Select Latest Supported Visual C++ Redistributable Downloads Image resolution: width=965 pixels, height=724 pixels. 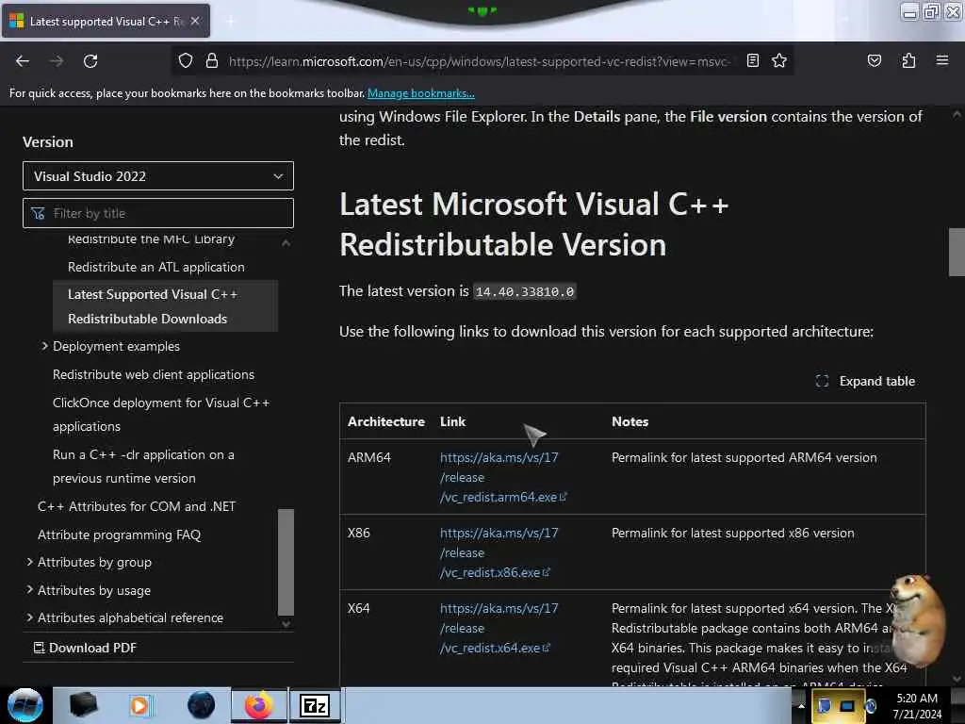pos(165,306)
